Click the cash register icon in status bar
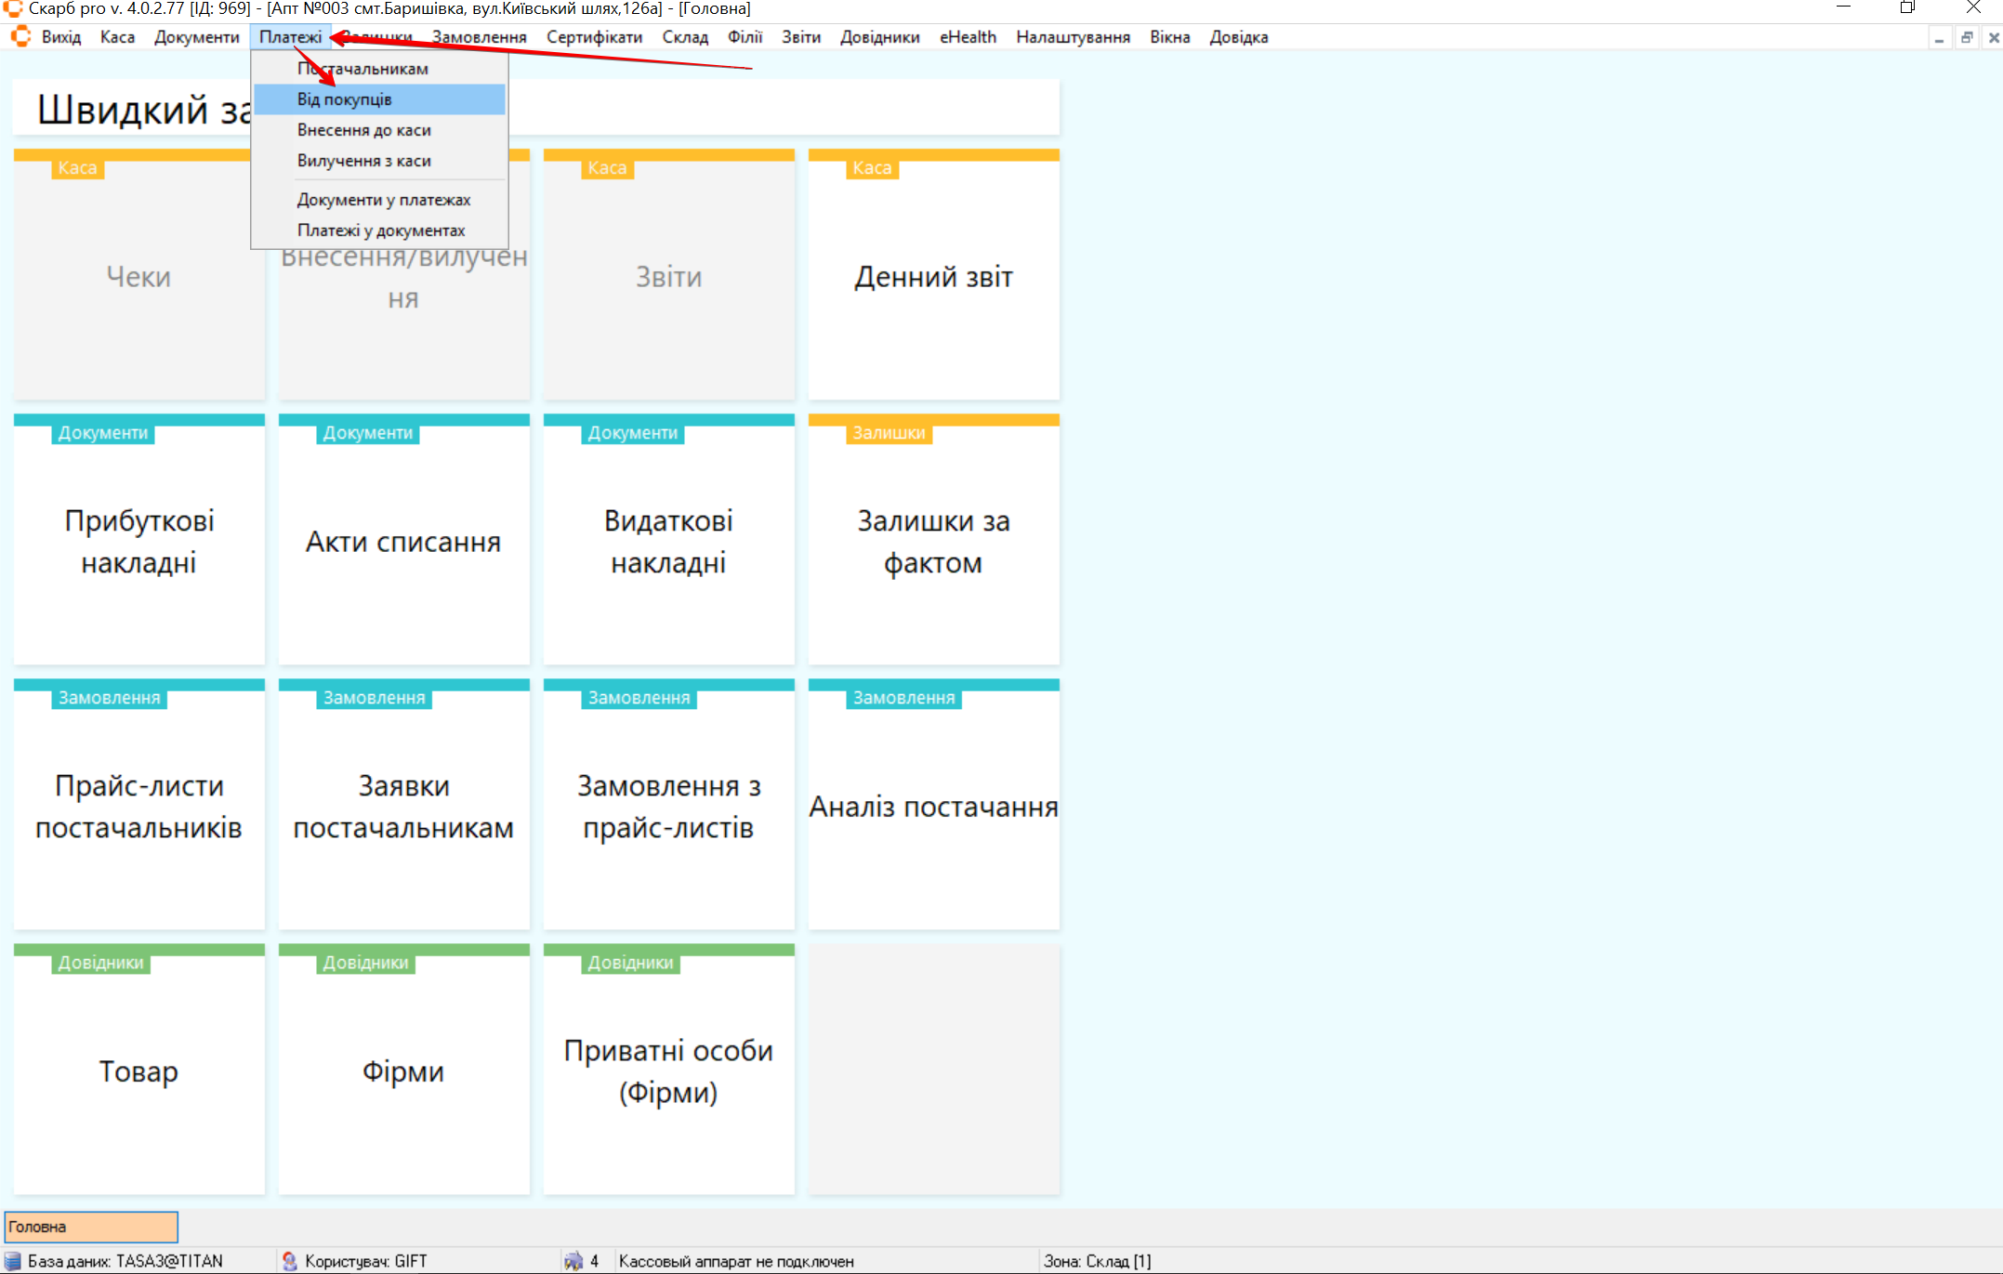 point(573,1261)
